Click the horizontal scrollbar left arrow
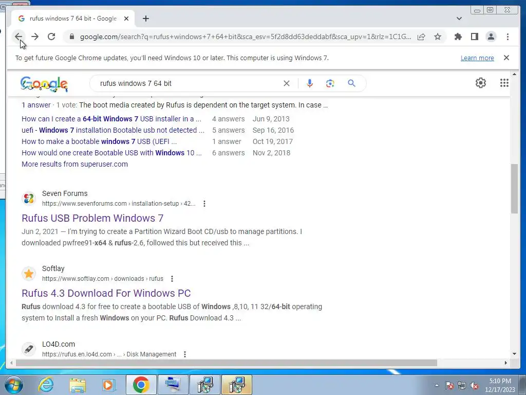Viewport: 526px width, 395px height. point(11,363)
